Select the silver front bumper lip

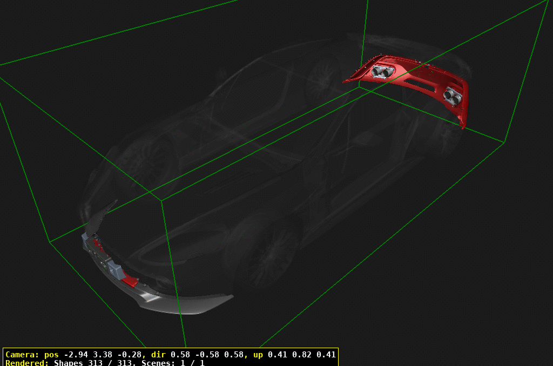(184, 303)
